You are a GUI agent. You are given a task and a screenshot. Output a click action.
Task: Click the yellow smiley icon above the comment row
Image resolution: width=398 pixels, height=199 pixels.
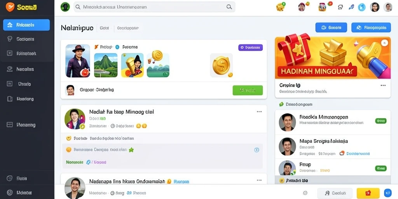pyautogui.click(x=68, y=138)
